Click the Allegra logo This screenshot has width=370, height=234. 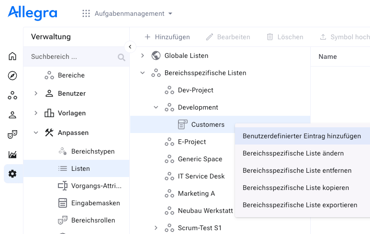[x=33, y=13]
